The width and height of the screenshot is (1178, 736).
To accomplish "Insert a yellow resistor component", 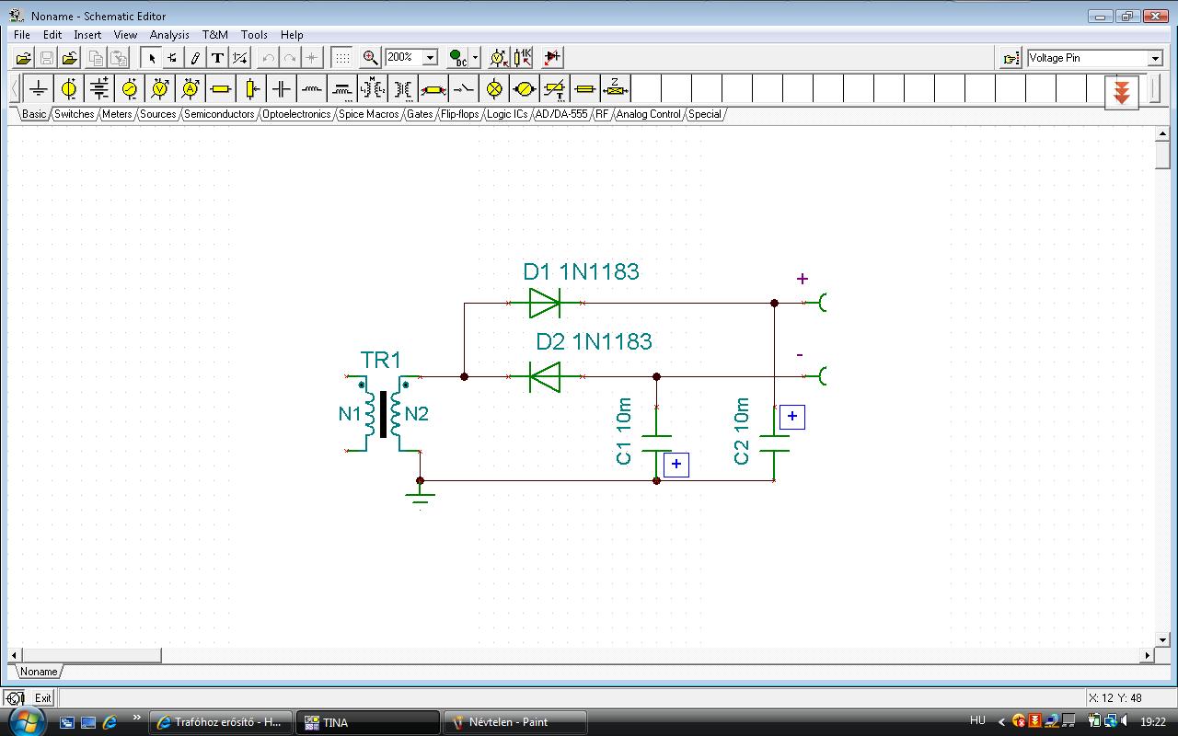I will coord(220,88).
